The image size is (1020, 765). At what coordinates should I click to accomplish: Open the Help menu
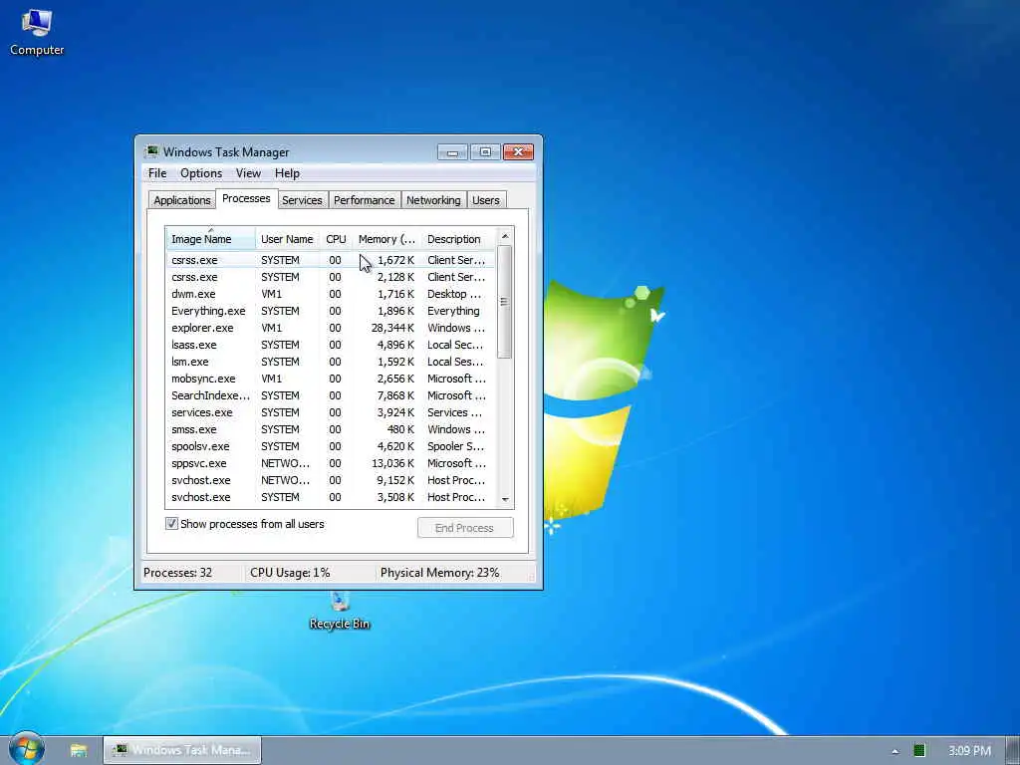[x=287, y=173]
